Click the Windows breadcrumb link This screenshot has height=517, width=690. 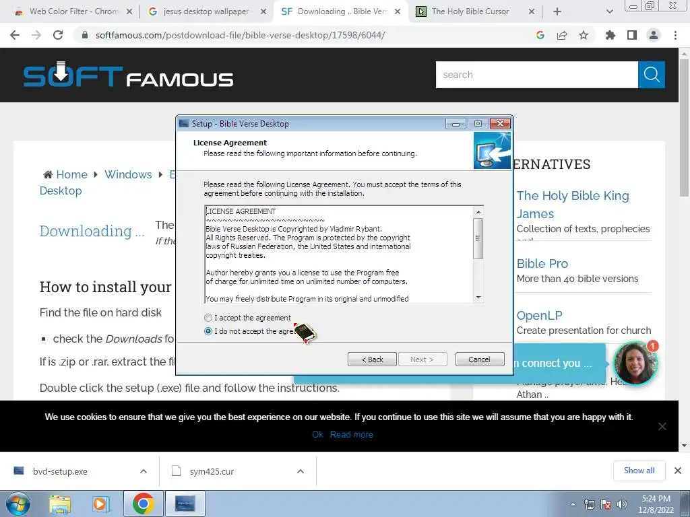tap(128, 174)
